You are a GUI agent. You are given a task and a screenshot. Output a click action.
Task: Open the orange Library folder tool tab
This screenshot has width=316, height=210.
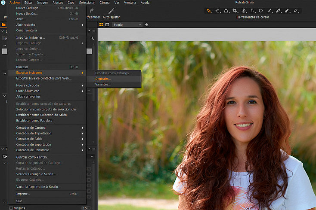pyautogui.click(x=3, y=25)
